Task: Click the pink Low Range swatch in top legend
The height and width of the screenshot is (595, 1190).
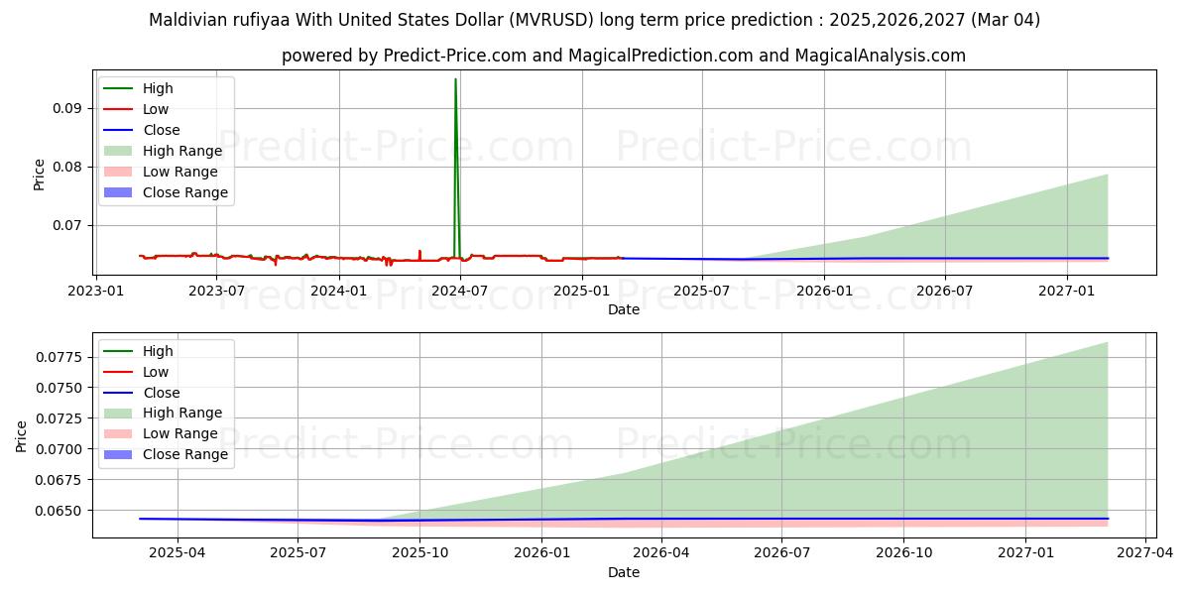Action: (x=118, y=172)
